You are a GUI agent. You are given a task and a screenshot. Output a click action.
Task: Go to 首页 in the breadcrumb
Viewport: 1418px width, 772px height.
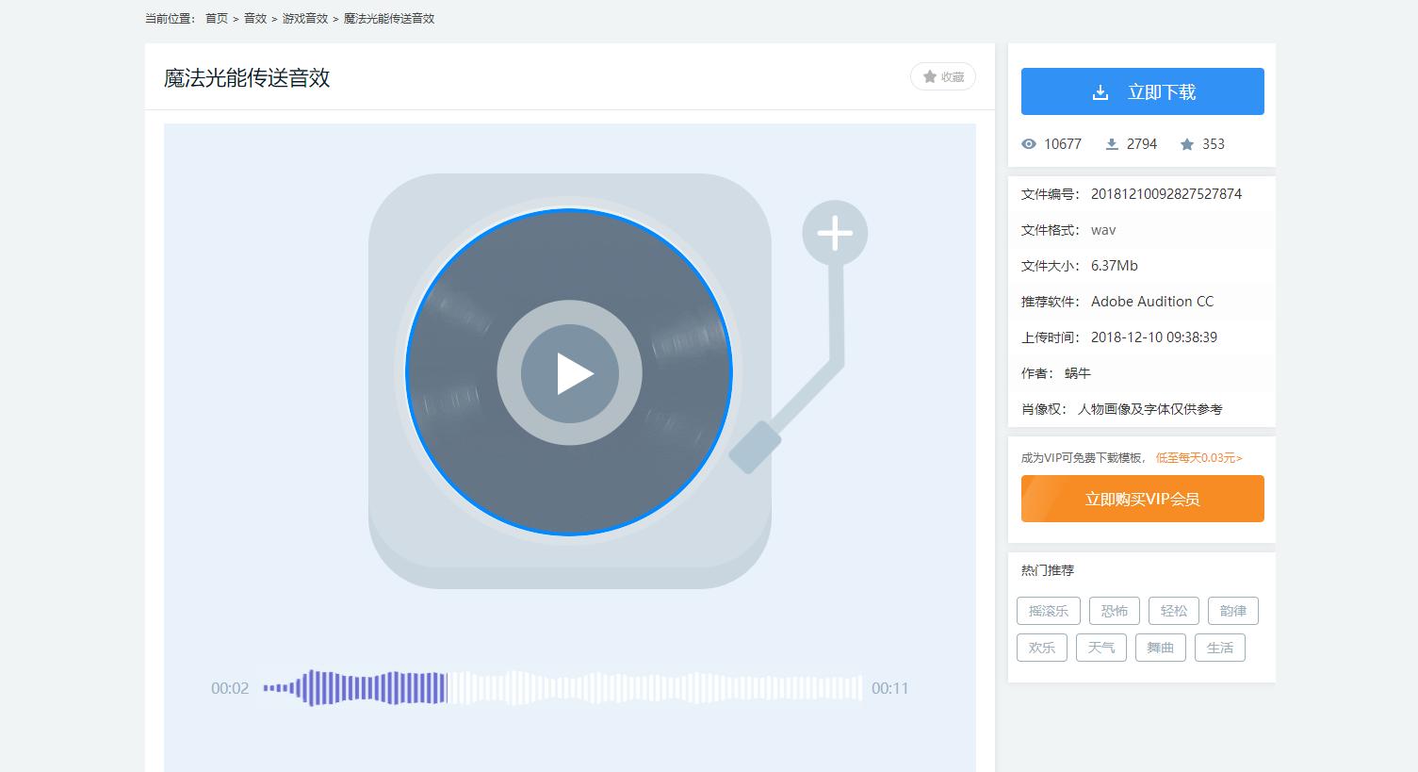(x=217, y=19)
